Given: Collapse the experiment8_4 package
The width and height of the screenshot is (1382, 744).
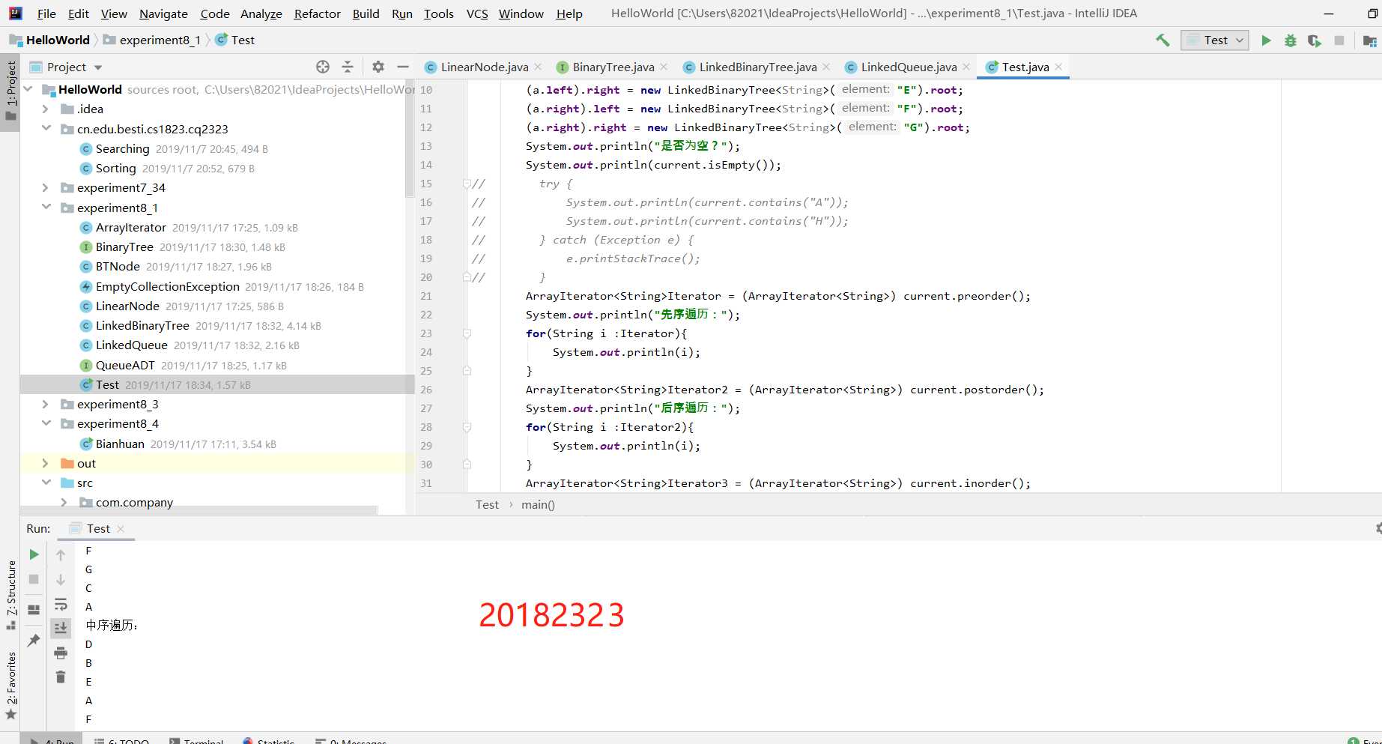Looking at the screenshot, I should (x=46, y=423).
